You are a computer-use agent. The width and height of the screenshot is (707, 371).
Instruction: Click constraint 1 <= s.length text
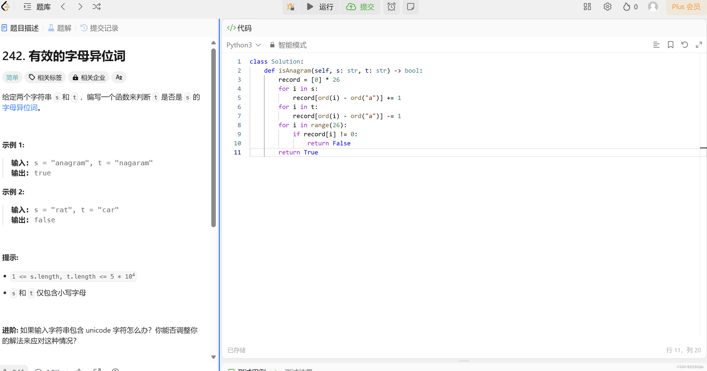73,276
